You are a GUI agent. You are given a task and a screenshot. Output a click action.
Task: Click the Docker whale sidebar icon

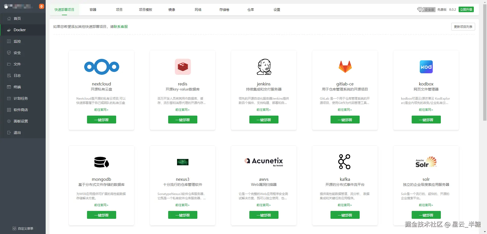coord(9,30)
